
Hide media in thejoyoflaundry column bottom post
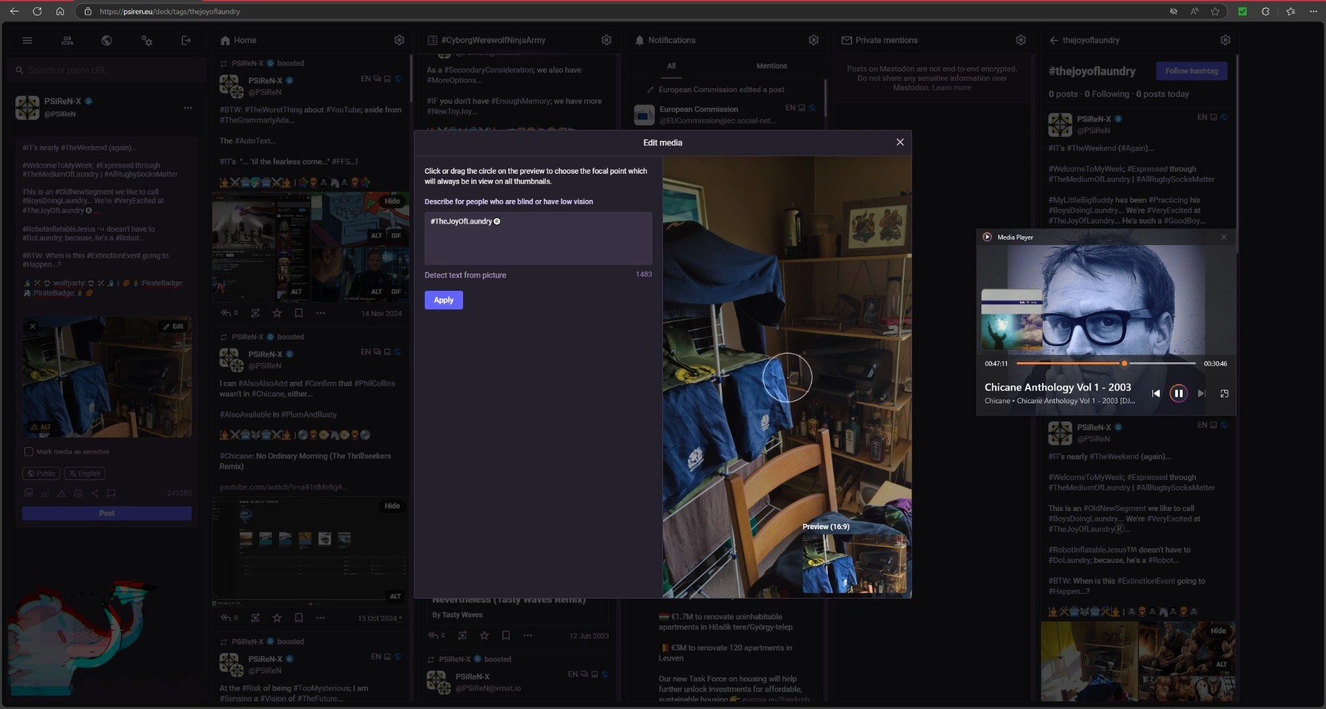click(1218, 631)
